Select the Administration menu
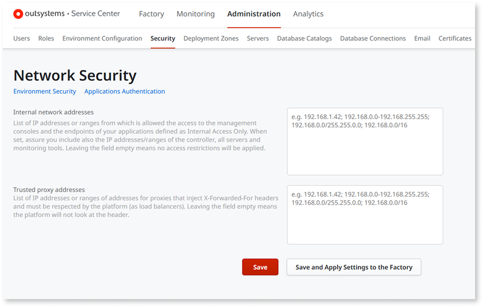This screenshot has height=307, width=483. click(x=254, y=14)
